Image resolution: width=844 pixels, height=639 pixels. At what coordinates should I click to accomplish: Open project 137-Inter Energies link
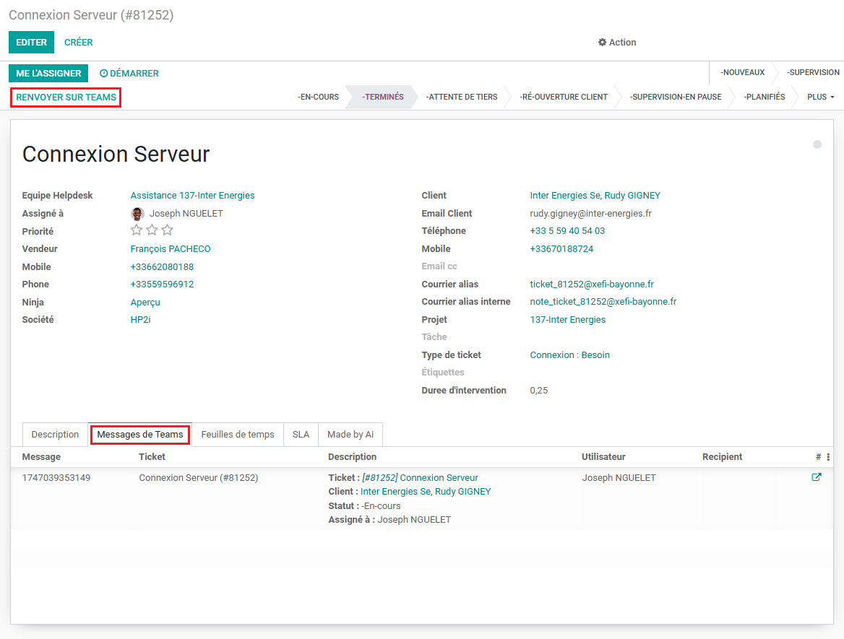(x=567, y=319)
